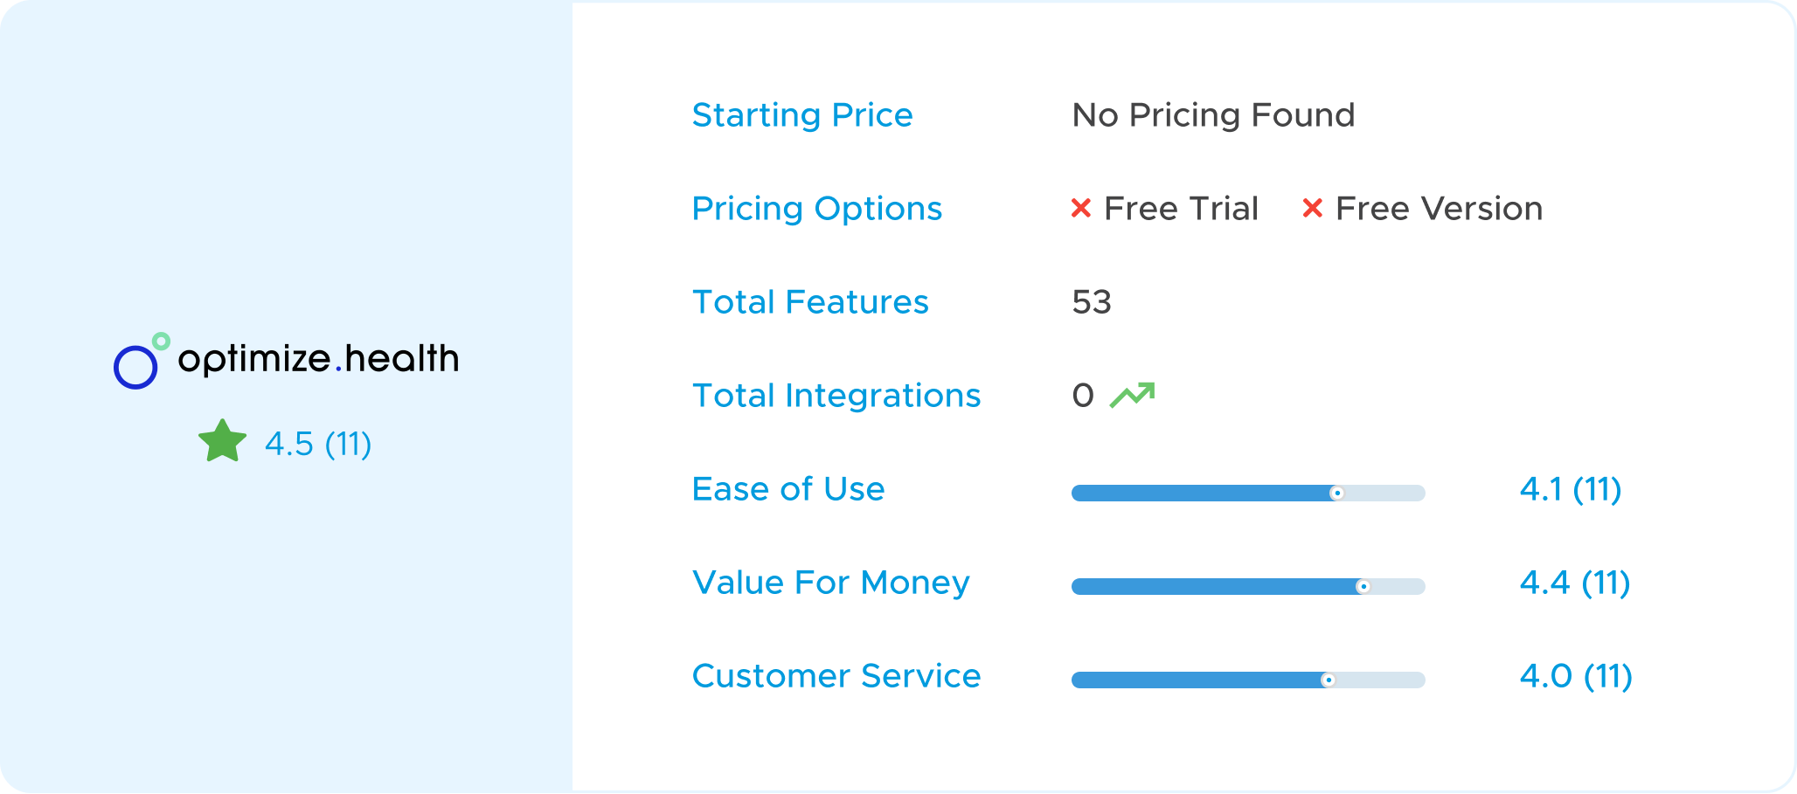
Task: Click the green trending arrow icon
Action: point(1133,395)
